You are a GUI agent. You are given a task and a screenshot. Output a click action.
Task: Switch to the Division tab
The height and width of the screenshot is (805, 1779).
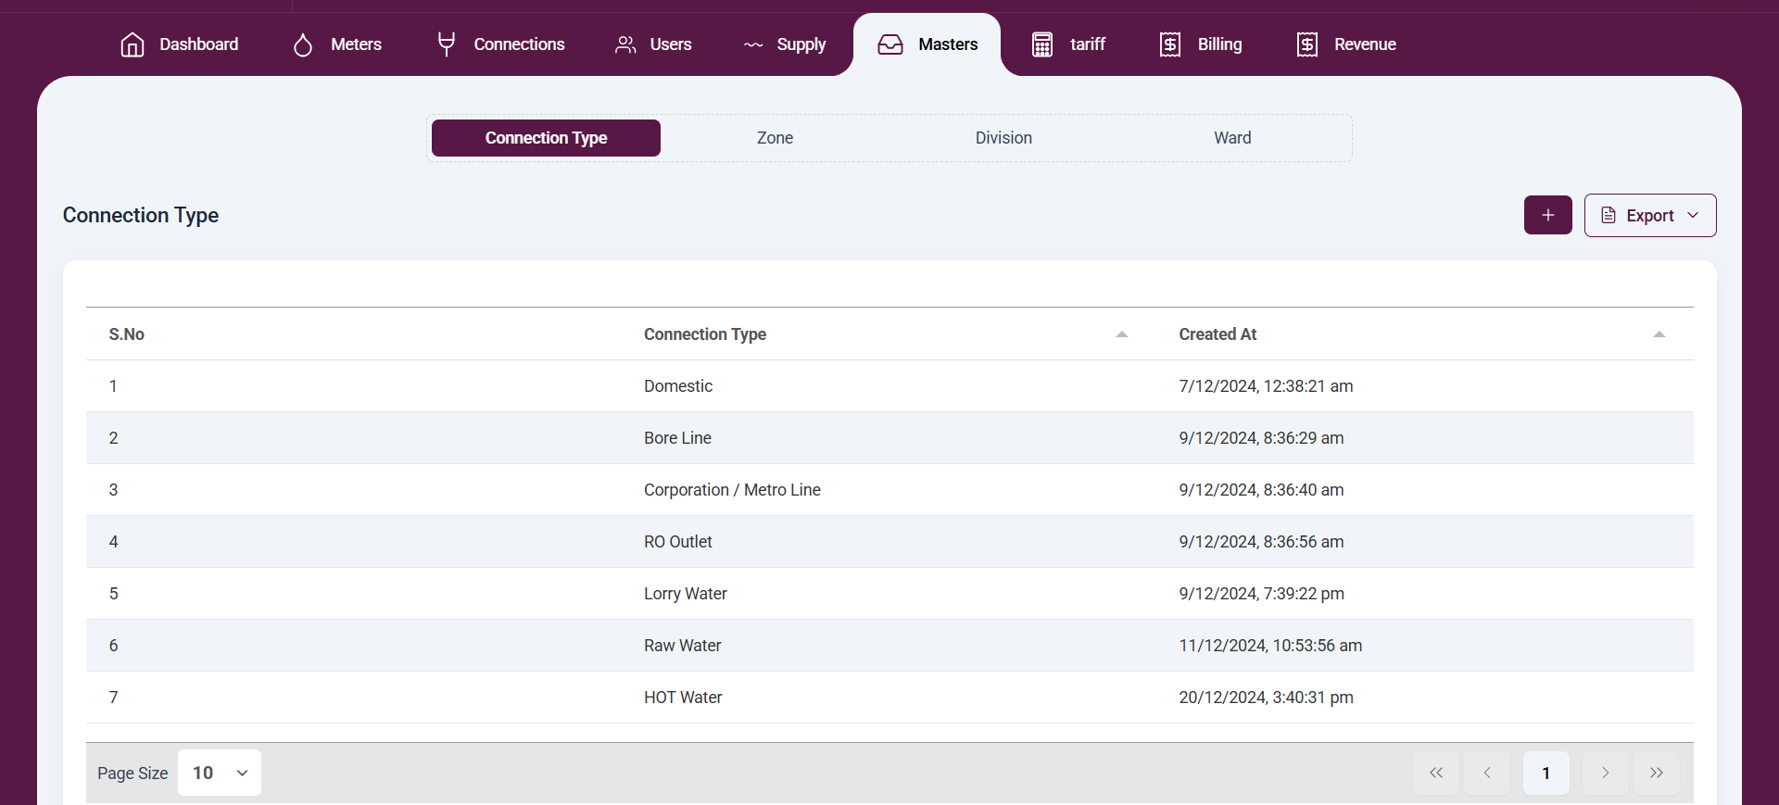point(1003,138)
